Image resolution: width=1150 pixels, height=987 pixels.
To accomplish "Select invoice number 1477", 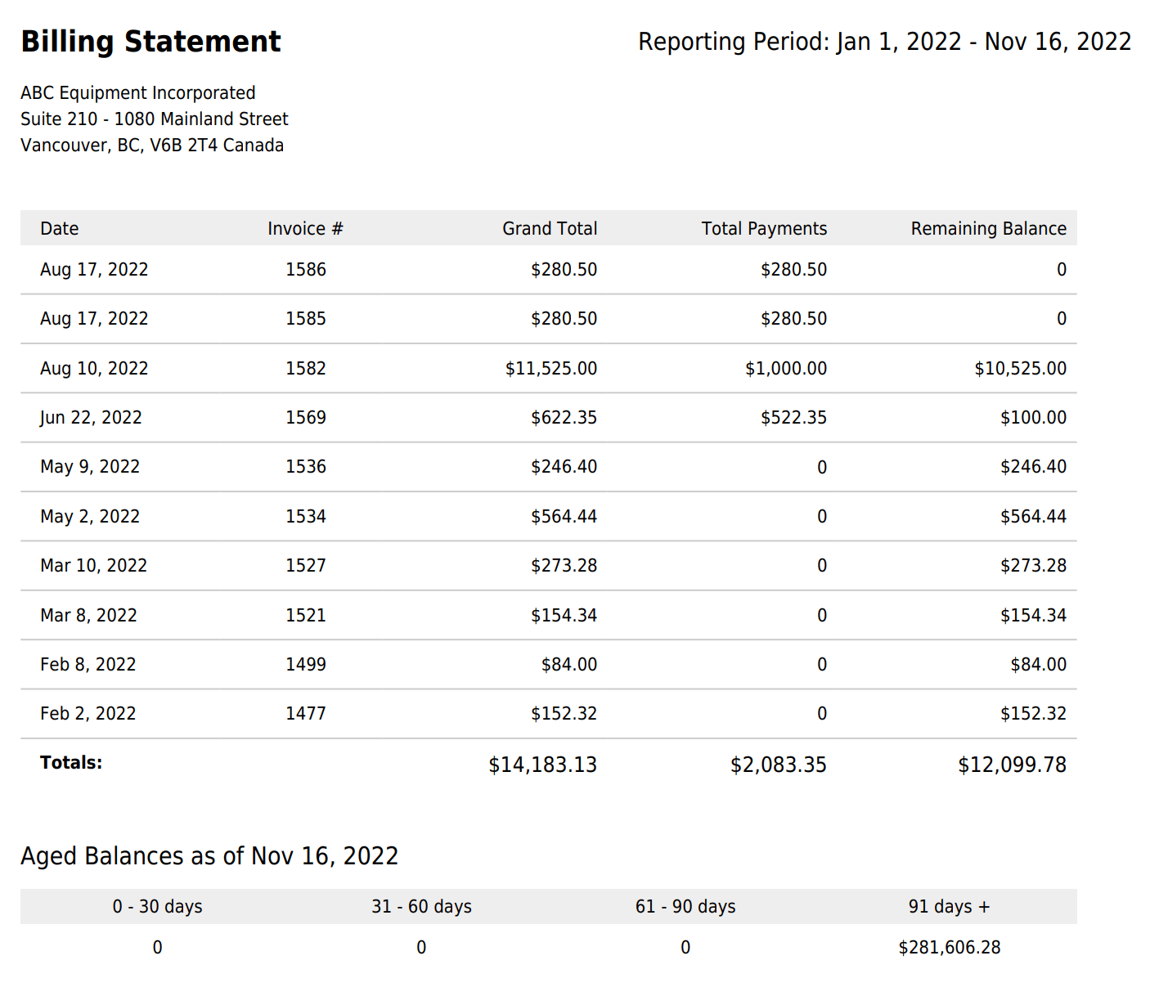I will coord(305,714).
